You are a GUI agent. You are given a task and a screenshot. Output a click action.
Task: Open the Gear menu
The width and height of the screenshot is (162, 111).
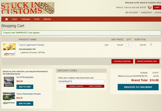15,19
